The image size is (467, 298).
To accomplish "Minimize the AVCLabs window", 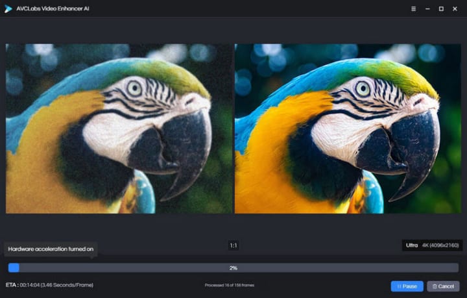I will click(427, 9).
